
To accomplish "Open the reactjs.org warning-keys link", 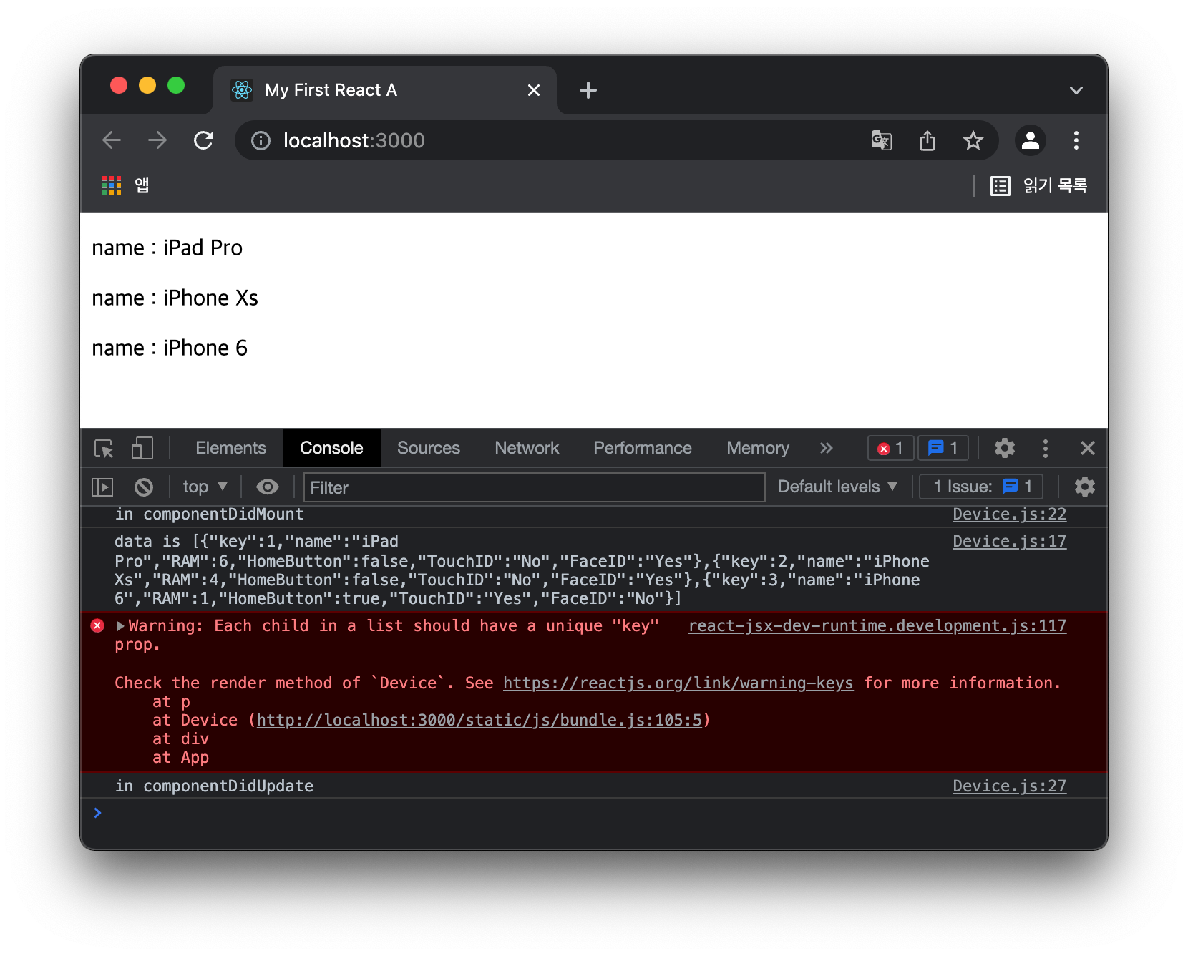I will 678,683.
